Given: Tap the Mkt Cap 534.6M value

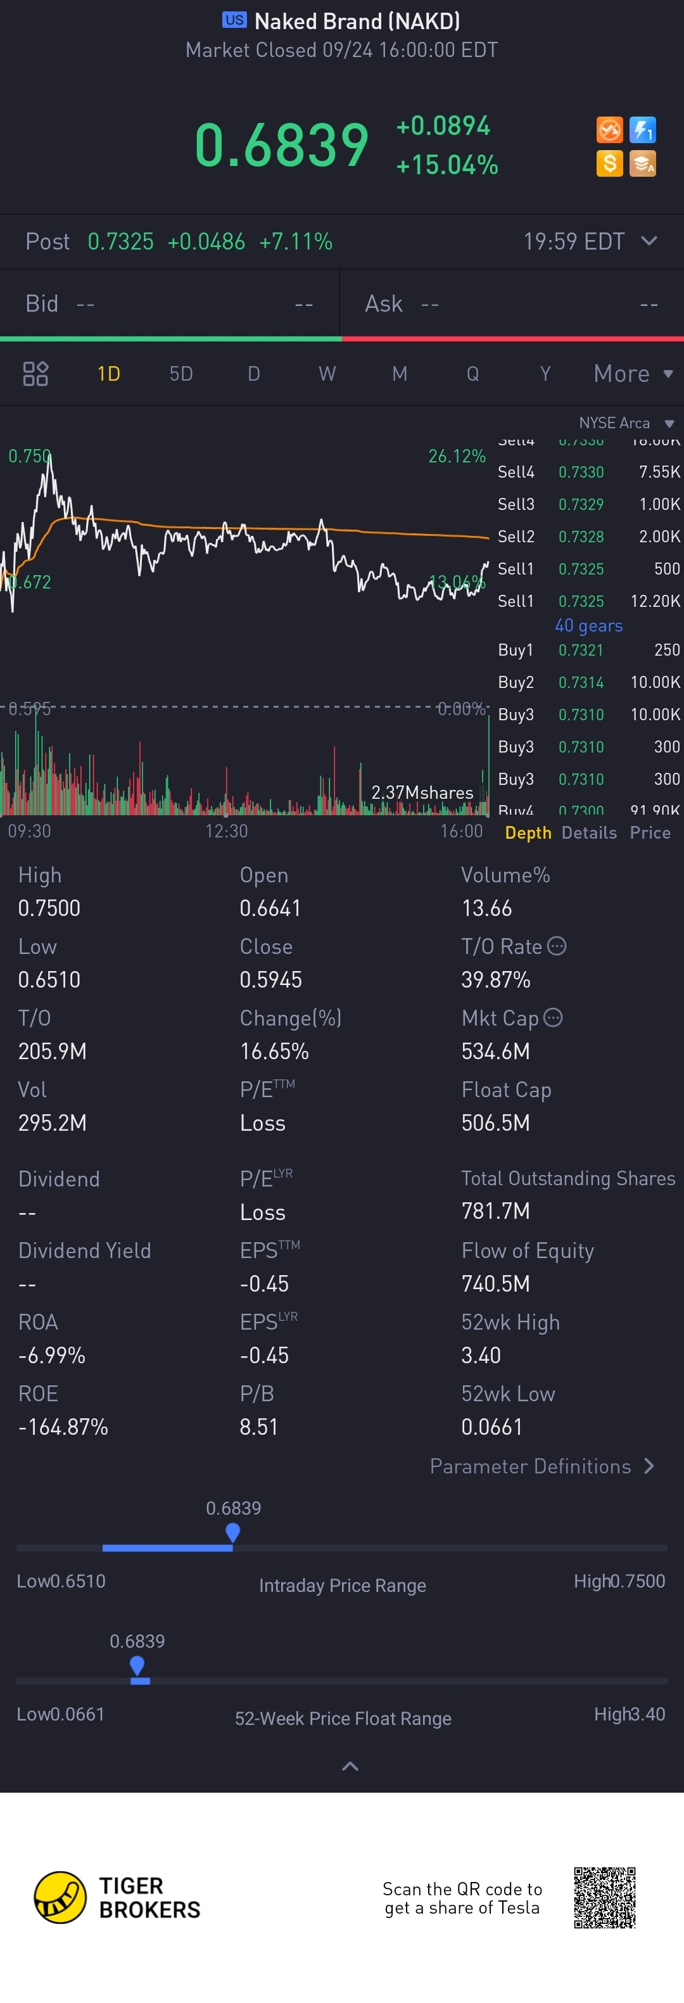Looking at the screenshot, I should (x=495, y=1050).
